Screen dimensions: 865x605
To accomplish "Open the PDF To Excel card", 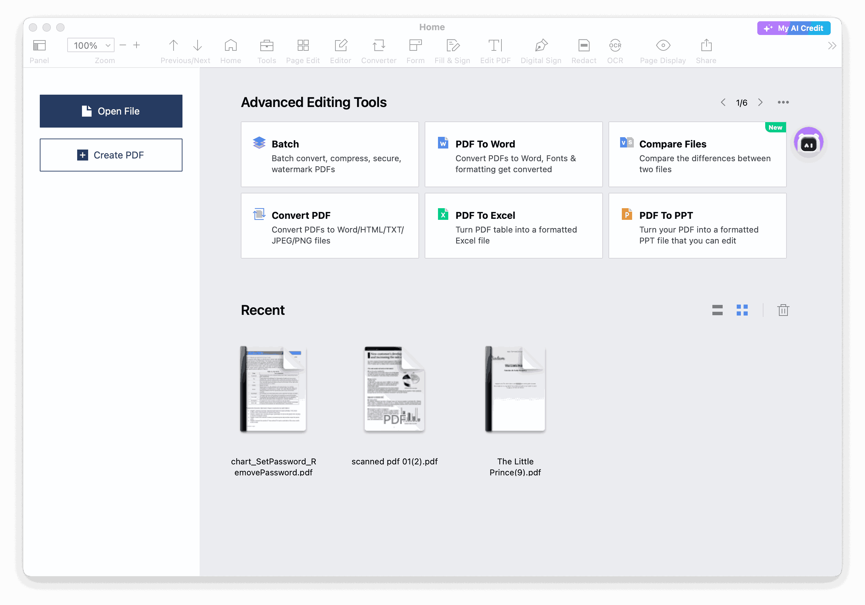I will [x=513, y=226].
